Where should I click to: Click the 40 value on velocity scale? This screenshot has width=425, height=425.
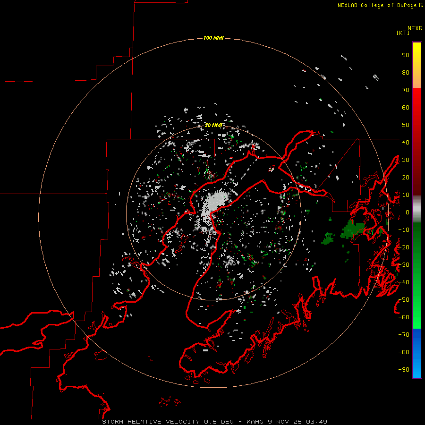click(x=406, y=142)
